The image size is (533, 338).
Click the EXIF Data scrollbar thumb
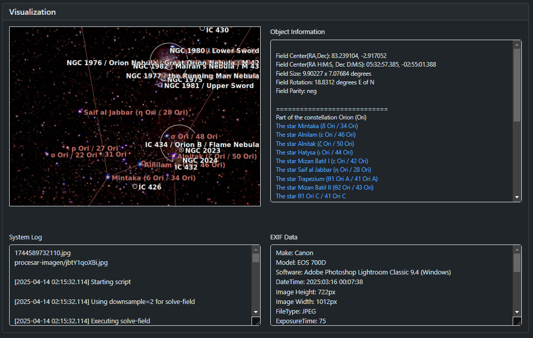517,263
